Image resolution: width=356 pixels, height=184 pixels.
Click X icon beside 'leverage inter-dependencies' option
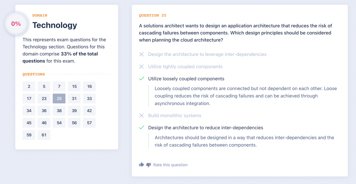pyautogui.click(x=142, y=54)
